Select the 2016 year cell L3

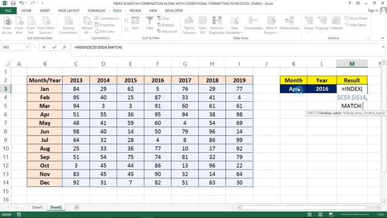[322, 89]
